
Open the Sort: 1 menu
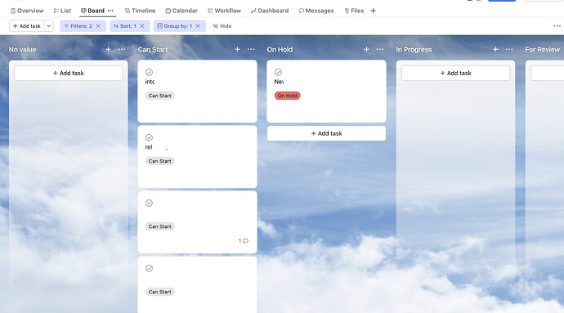[x=125, y=26]
